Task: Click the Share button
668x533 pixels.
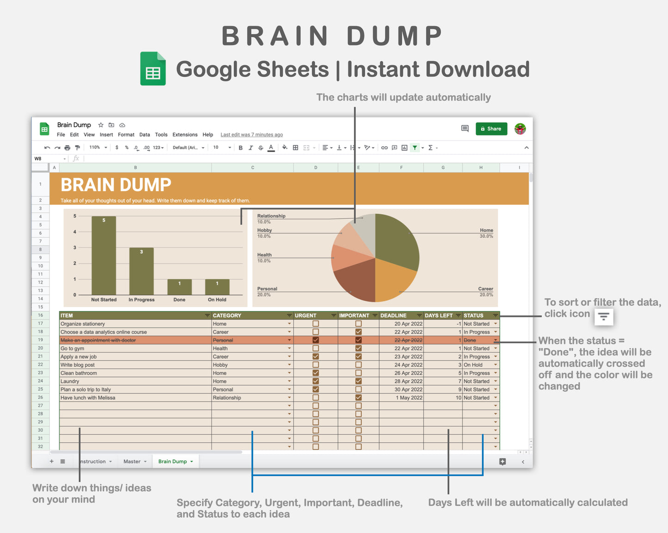Action: tap(491, 129)
